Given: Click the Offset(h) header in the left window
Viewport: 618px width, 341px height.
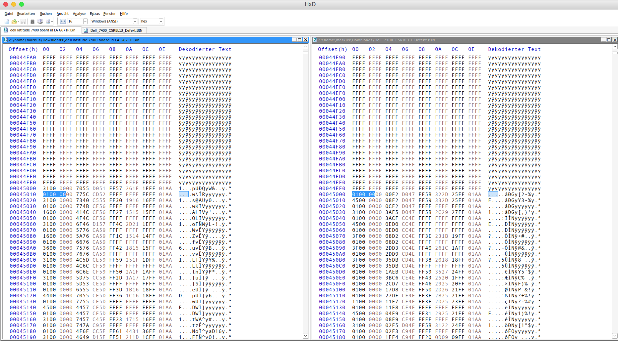Looking at the screenshot, I should (x=23, y=49).
